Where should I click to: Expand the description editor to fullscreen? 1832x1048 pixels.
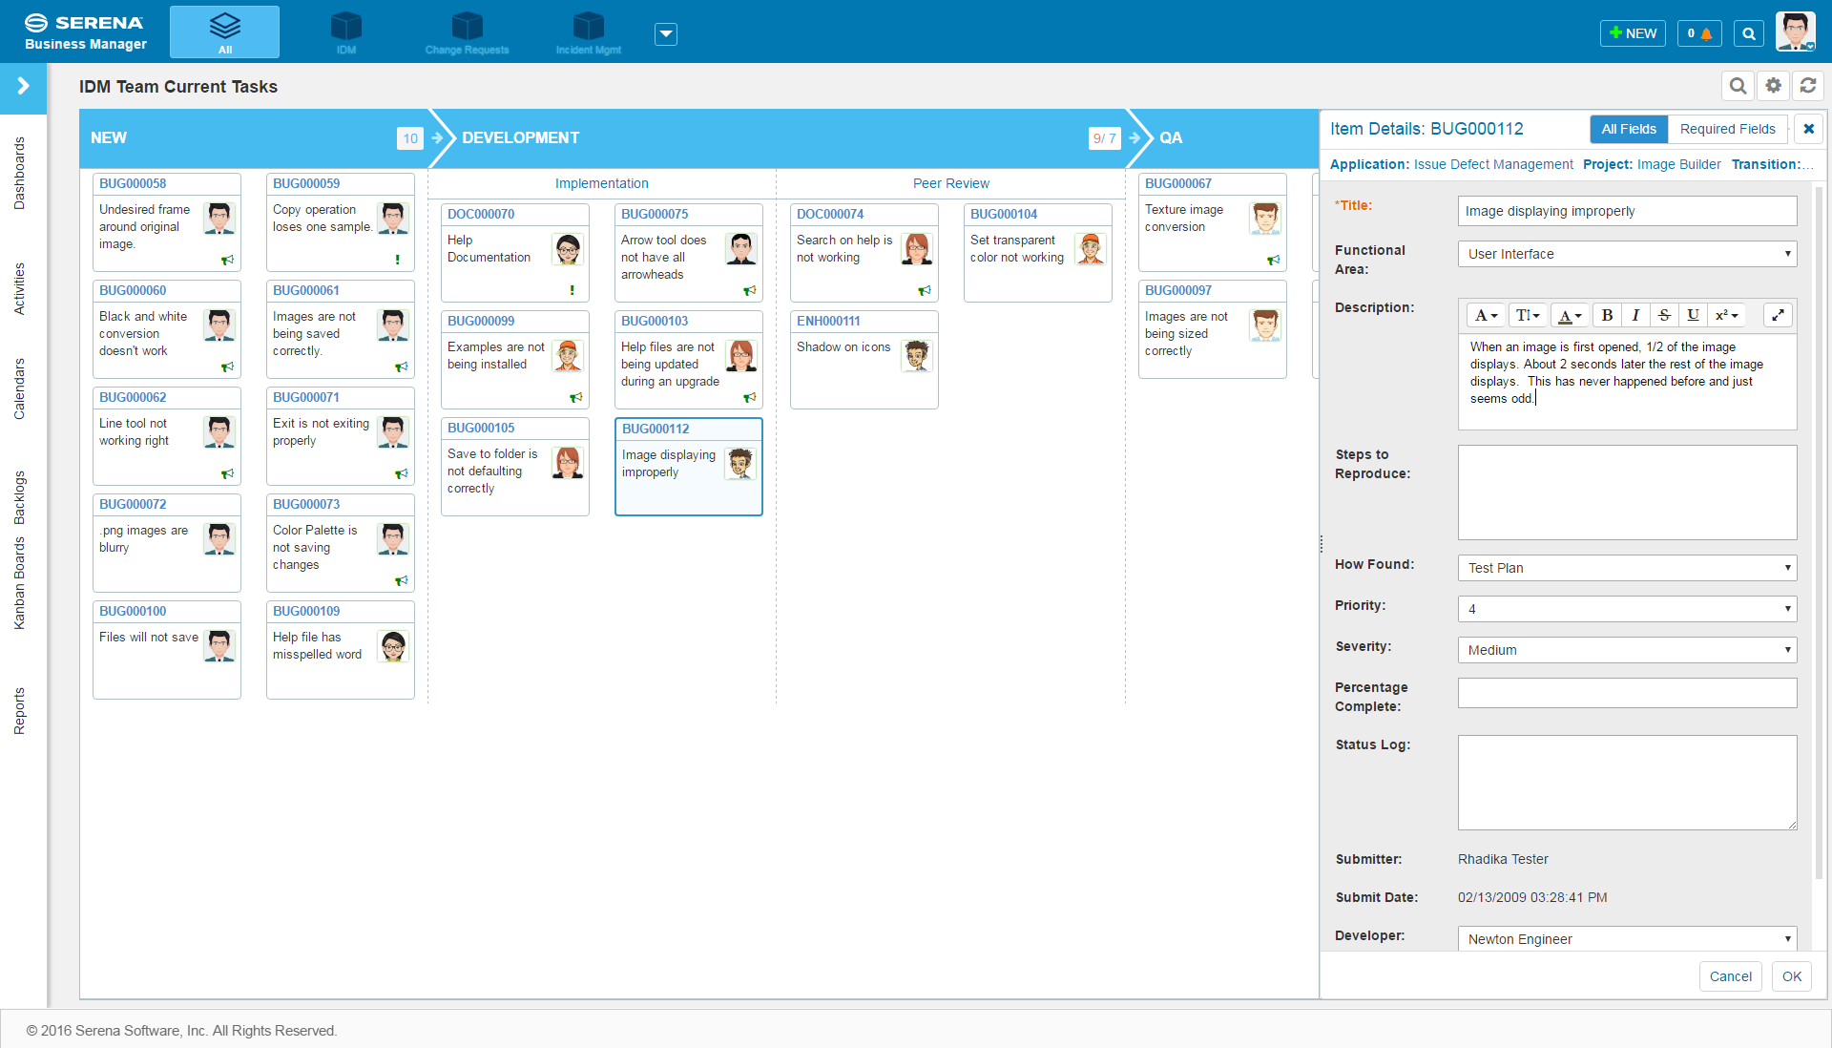(x=1778, y=315)
